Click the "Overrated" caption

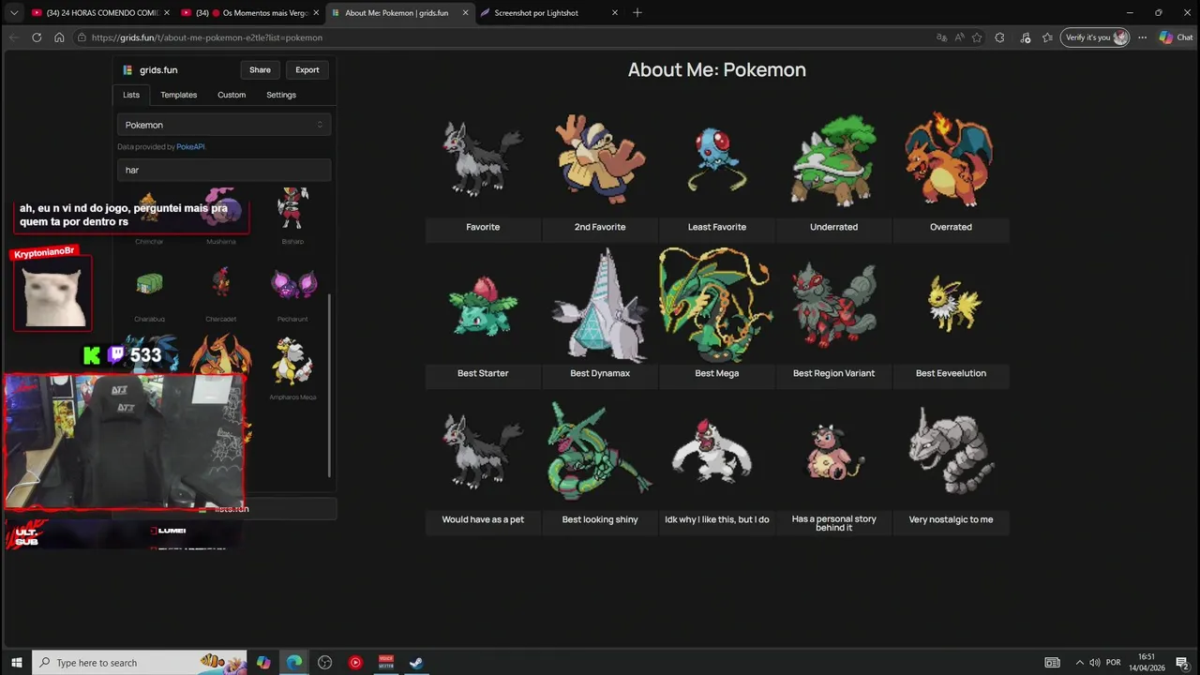tap(951, 227)
